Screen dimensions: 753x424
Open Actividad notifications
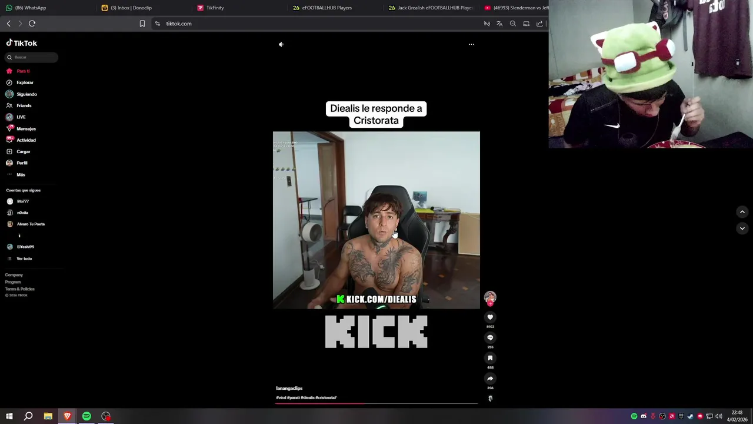pyautogui.click(x=21, y=140)
